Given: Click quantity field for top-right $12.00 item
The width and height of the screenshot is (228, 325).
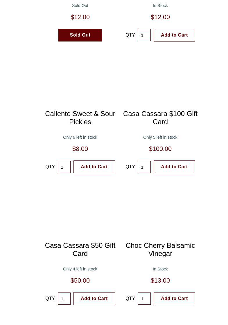Looking at the screenshot, I should pyautogui.click(x=144, y=35).
